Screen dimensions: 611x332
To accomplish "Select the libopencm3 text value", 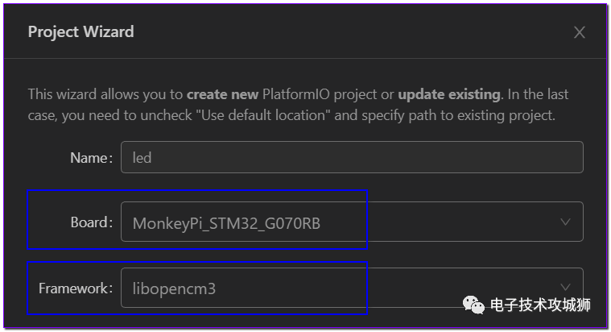I will coord(174,288).
